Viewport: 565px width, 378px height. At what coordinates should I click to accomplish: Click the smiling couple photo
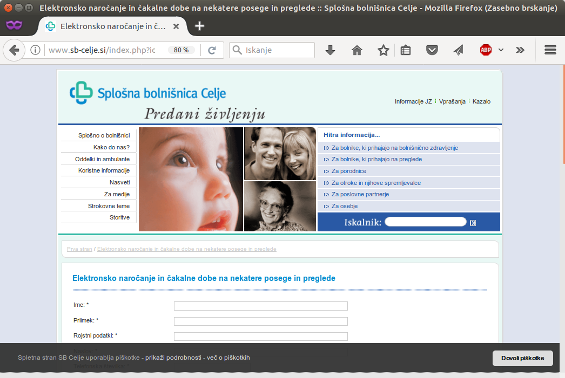(x=280, y=154)
